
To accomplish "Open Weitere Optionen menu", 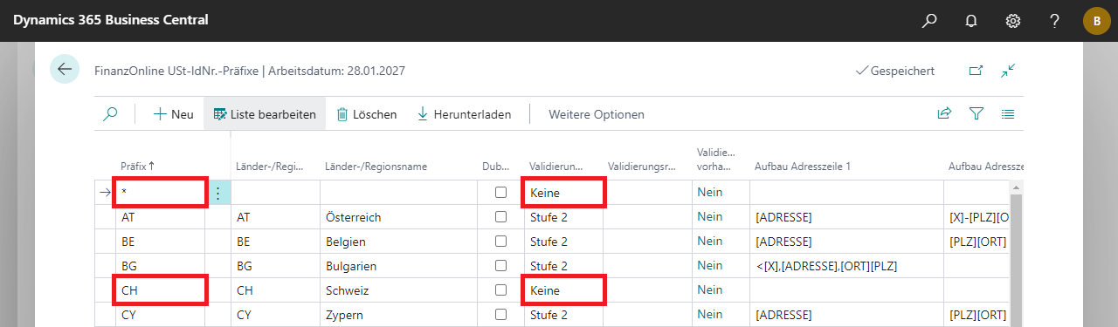I will tap(597, 114).
